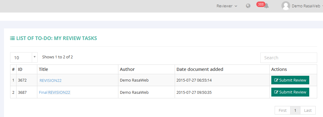The image size is (323, 117).
Task: Select page 1 in pagination
Action: (295, 110)
